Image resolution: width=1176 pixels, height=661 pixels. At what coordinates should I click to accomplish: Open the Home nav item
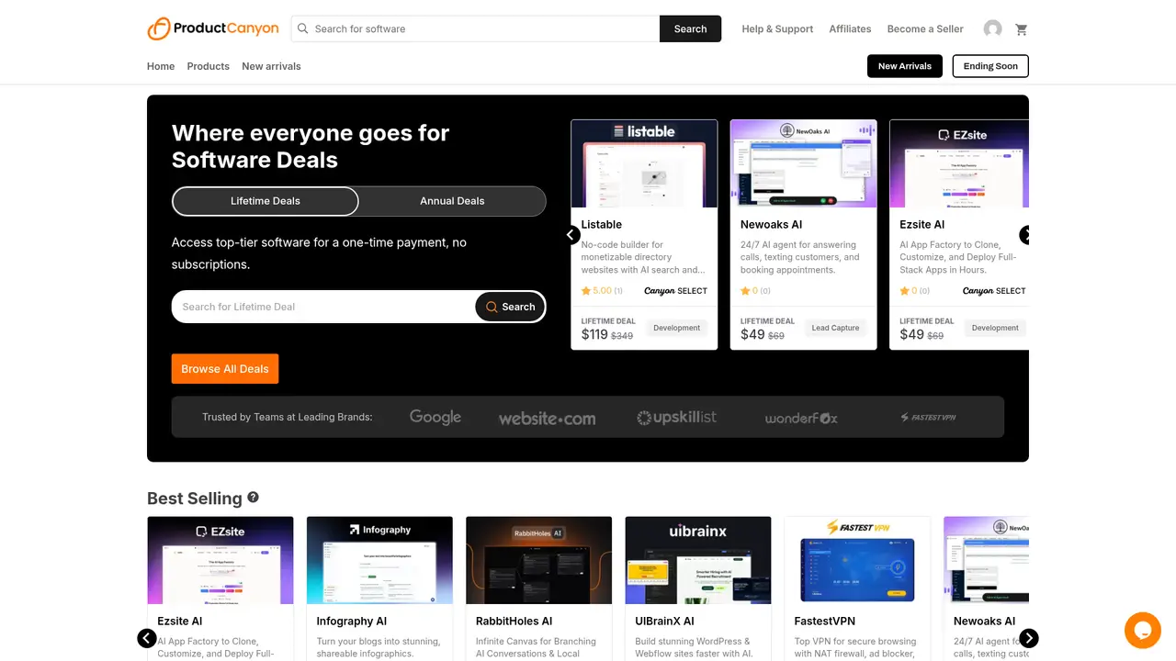(161, 66)
